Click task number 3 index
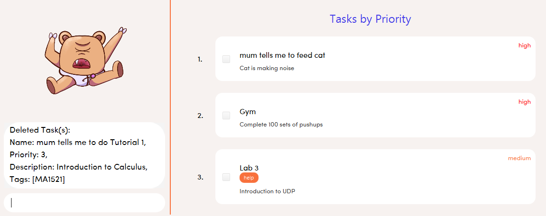Image resolution: width=546 pixels, height=216 pixels. click(x=200, y=177)
